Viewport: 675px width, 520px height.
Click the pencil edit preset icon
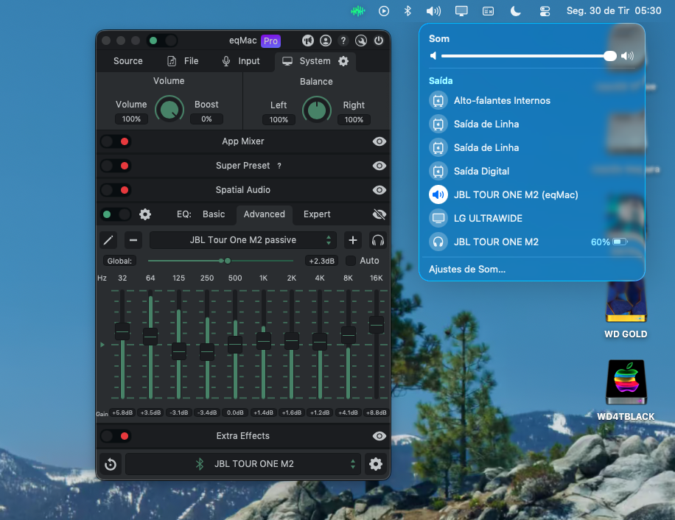[x=108, y=240]
